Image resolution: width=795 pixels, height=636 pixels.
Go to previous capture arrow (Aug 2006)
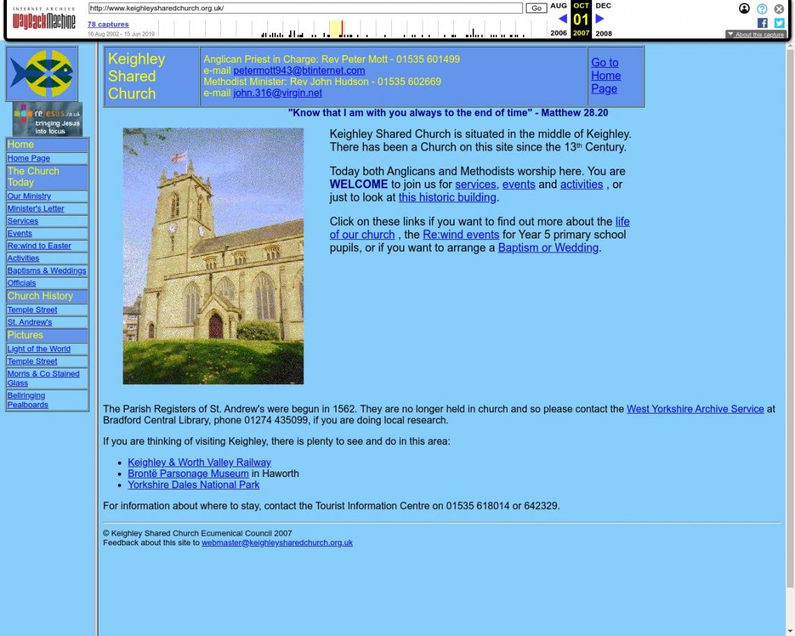tap(562, 19)
